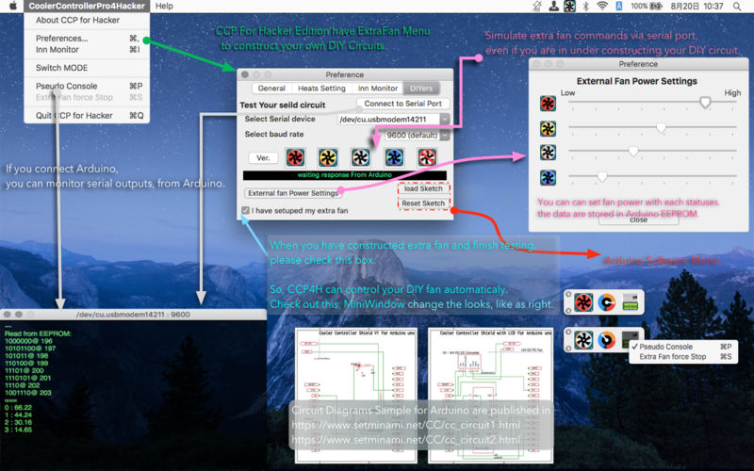Open the baud rate 9600 dropdown
Screen dimensions: 754x471
coord(418,135)
